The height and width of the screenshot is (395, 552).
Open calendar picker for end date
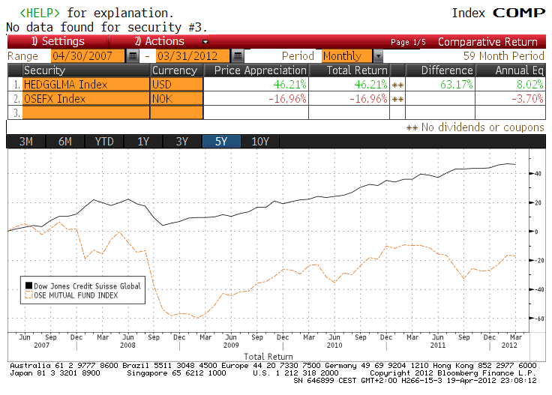click(238, 56)
